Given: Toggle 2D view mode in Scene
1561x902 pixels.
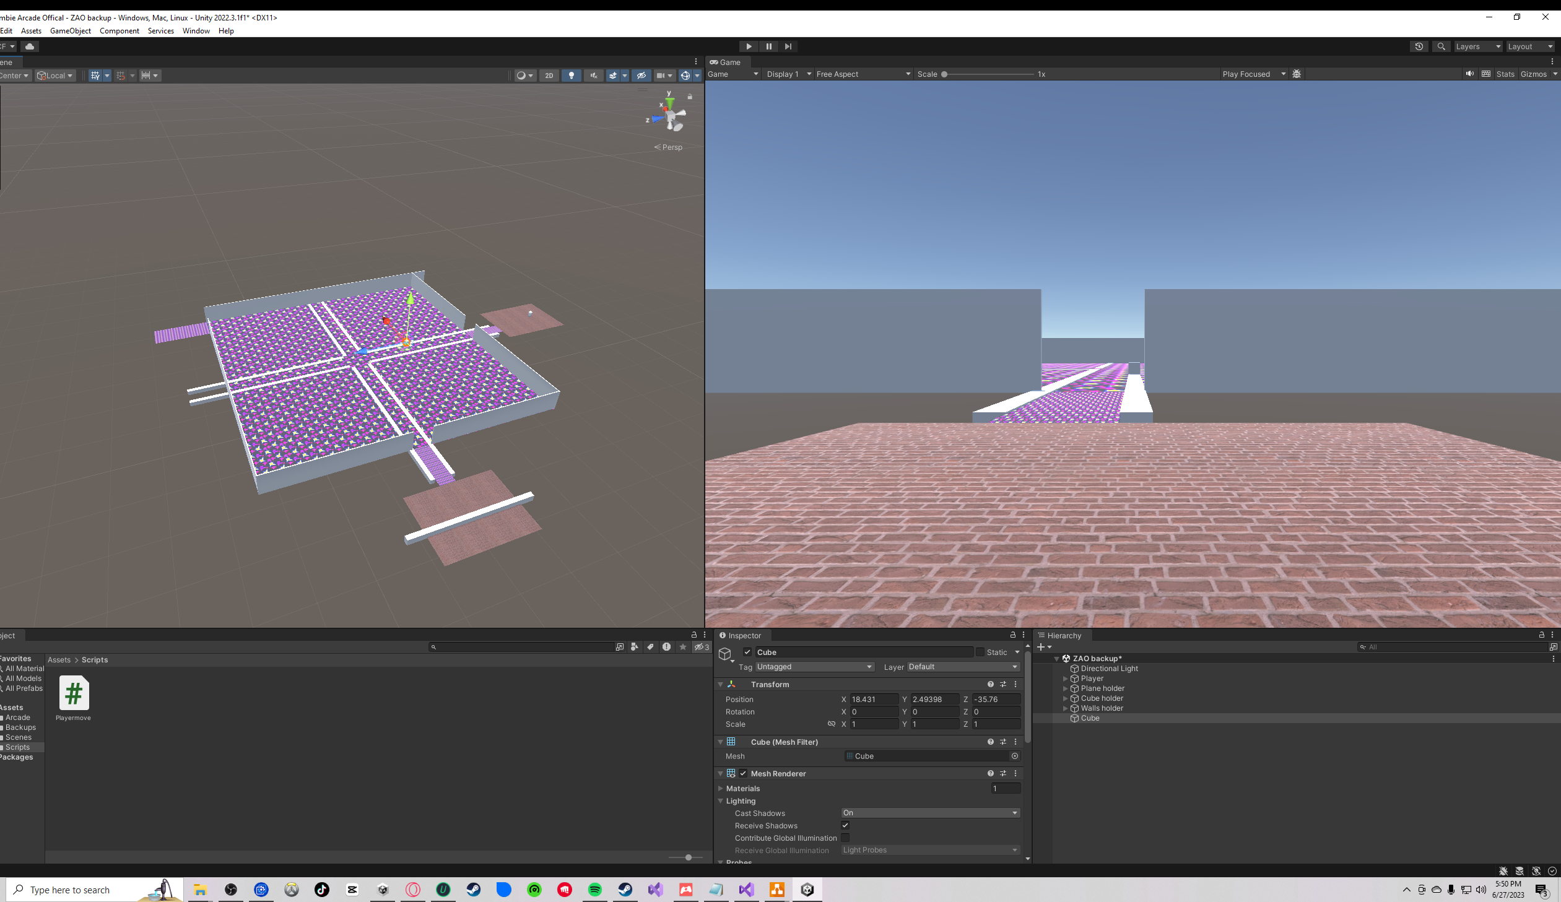Looking at the screenshot, I should [x=549, y=76].
